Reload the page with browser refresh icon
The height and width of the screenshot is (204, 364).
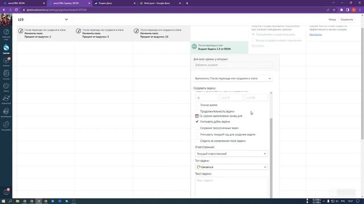click(16, 10)
